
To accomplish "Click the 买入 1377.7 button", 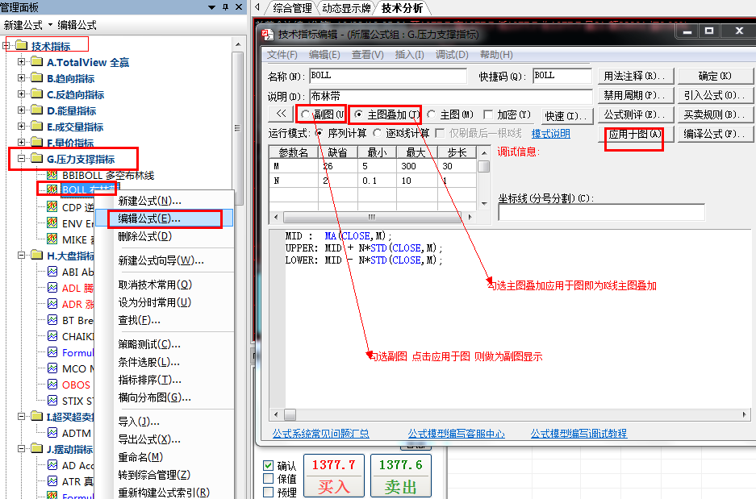I will click(x=334, y=476).
